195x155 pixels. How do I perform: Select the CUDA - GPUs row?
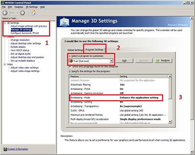click(x=119, y=110)
